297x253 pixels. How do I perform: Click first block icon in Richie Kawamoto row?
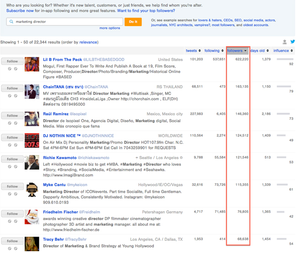coord(10,167)
